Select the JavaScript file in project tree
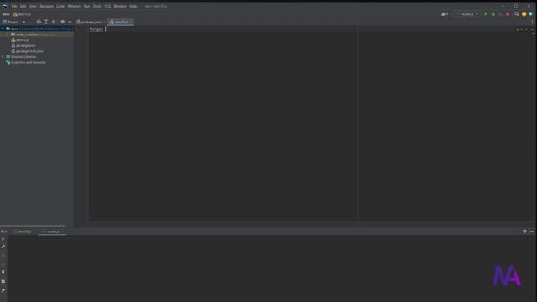Viewport: 537px width, 302px height. click(20, 40)
